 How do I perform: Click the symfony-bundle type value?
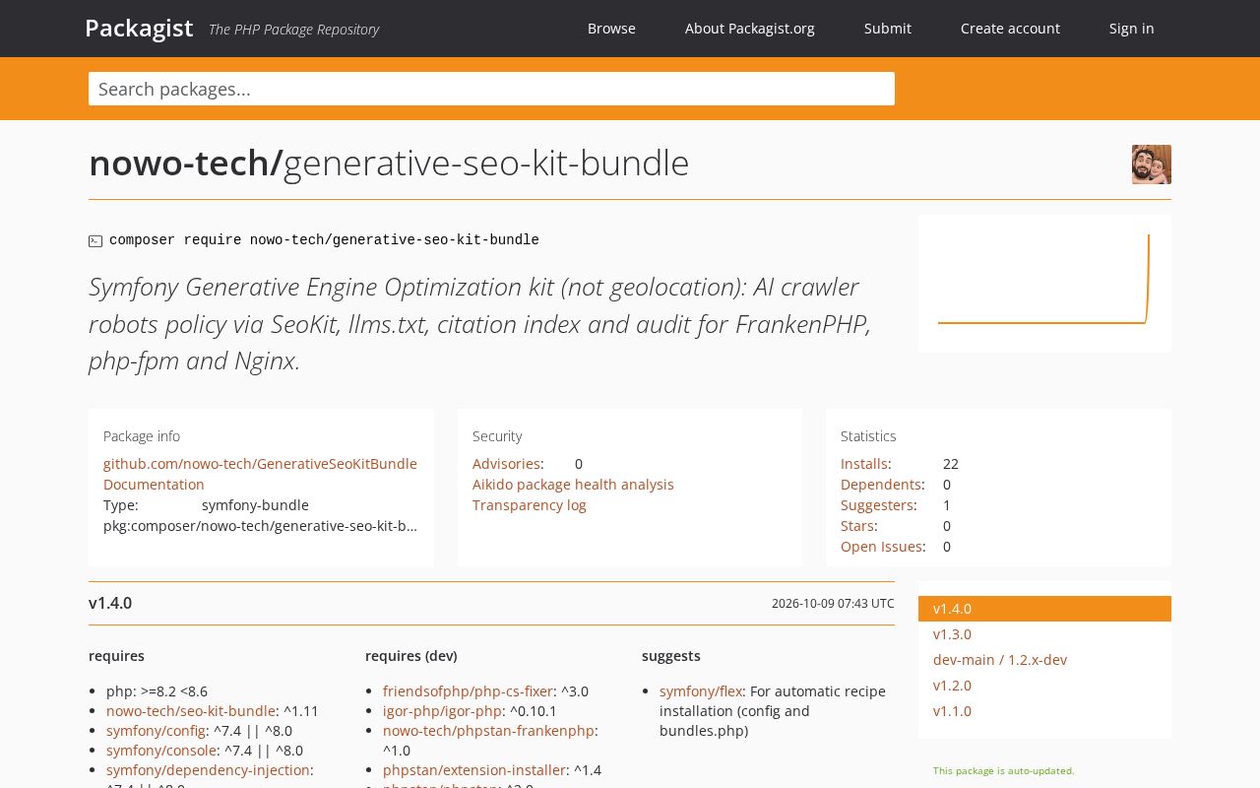click(255, 505)
